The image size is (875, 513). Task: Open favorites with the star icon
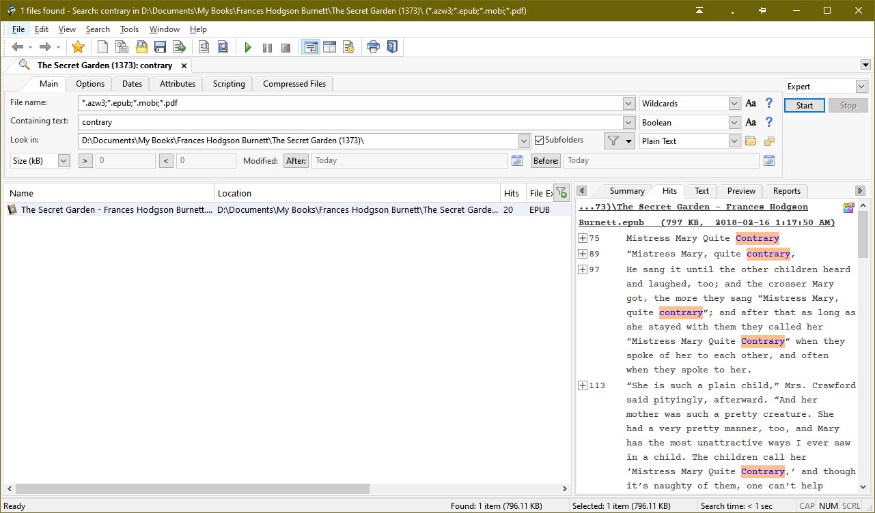click(x=78, y=47)
